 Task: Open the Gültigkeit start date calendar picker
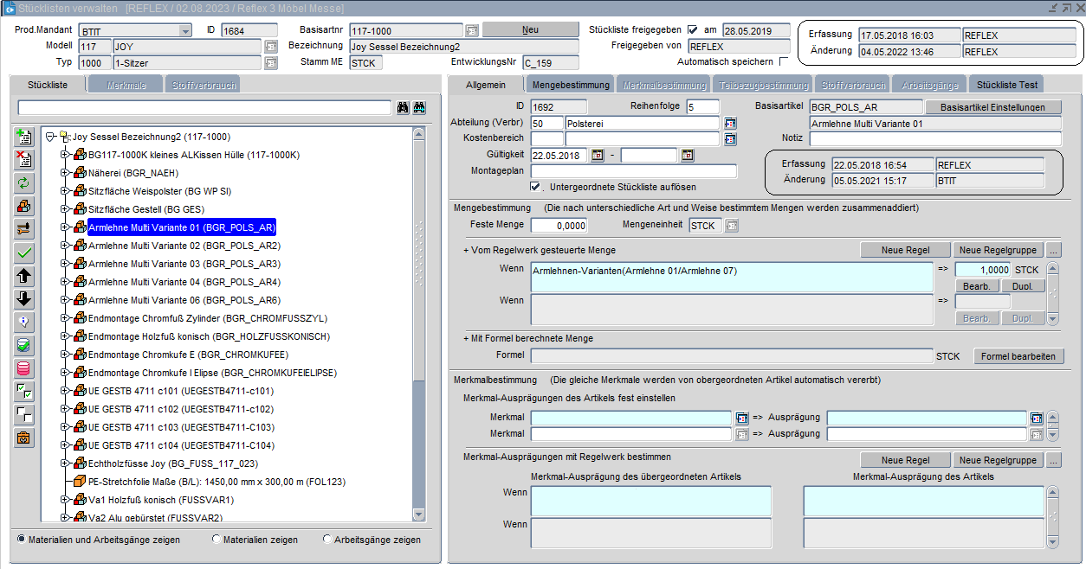click(x=598, y=156)
